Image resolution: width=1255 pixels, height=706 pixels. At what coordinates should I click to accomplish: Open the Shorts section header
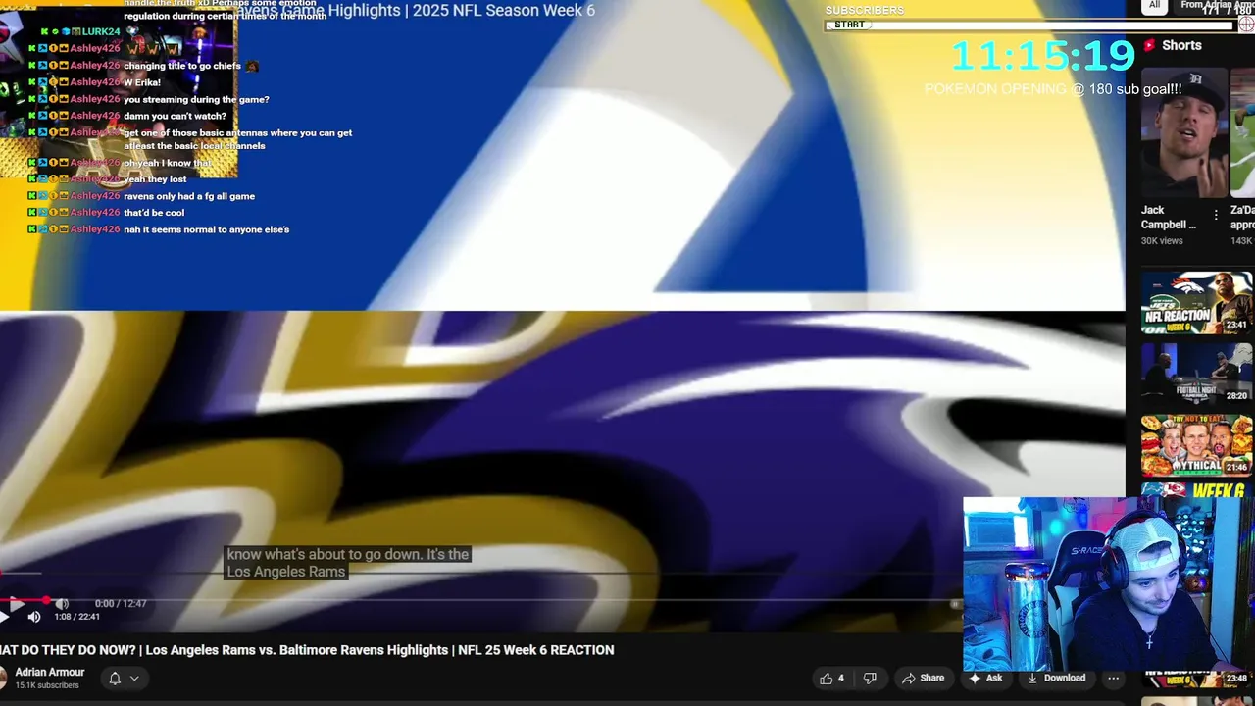[1173, 45]
